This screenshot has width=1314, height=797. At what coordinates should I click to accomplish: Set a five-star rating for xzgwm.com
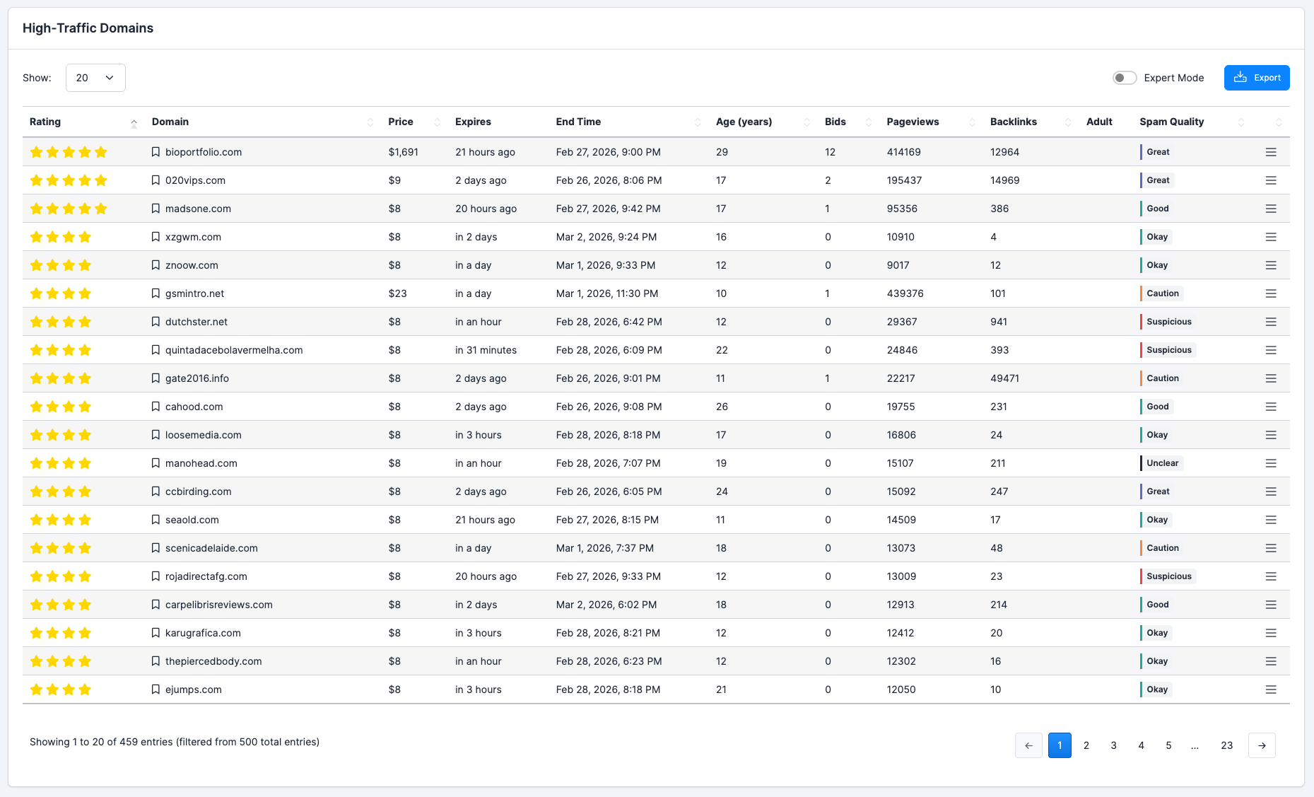100,236
